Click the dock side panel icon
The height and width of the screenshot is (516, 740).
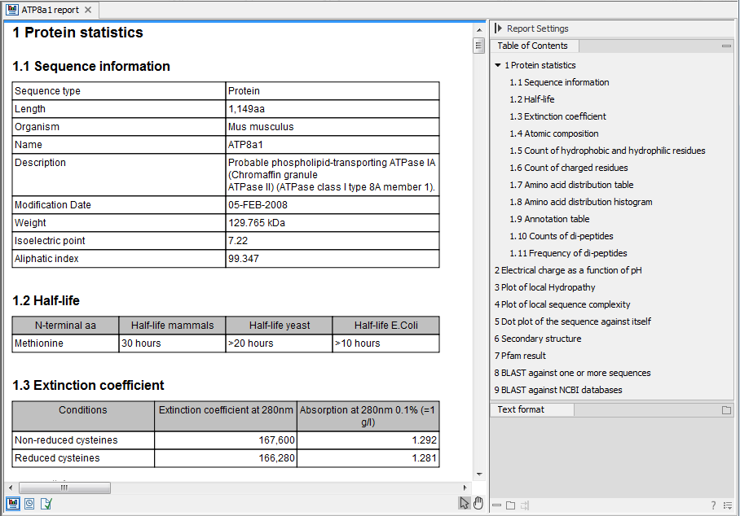524,505
